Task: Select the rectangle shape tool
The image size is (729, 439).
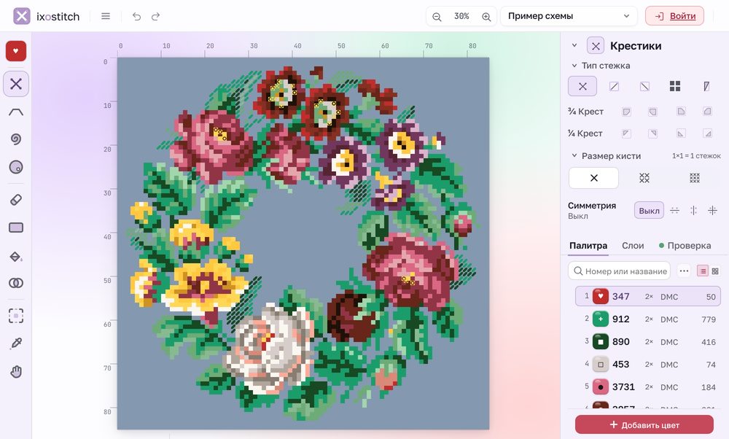Action: [x=16, y=228]
